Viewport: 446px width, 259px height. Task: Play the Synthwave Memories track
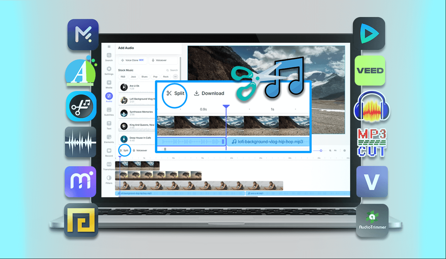pos(124,113)
